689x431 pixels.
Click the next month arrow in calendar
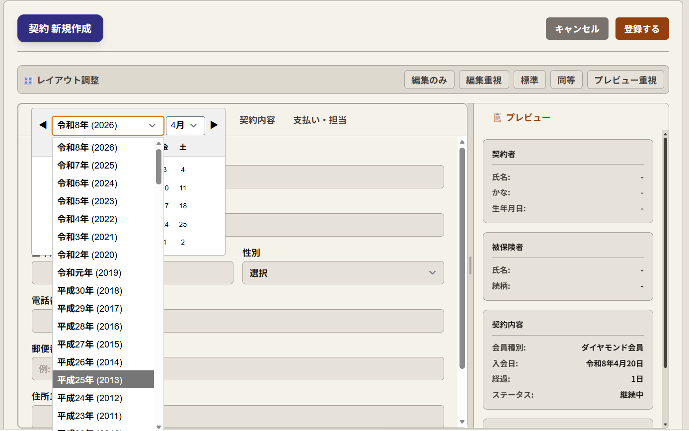click(214, 125)
